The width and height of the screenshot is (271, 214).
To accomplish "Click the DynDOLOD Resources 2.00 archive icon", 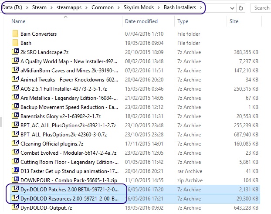I will click(x=15, y=198).
